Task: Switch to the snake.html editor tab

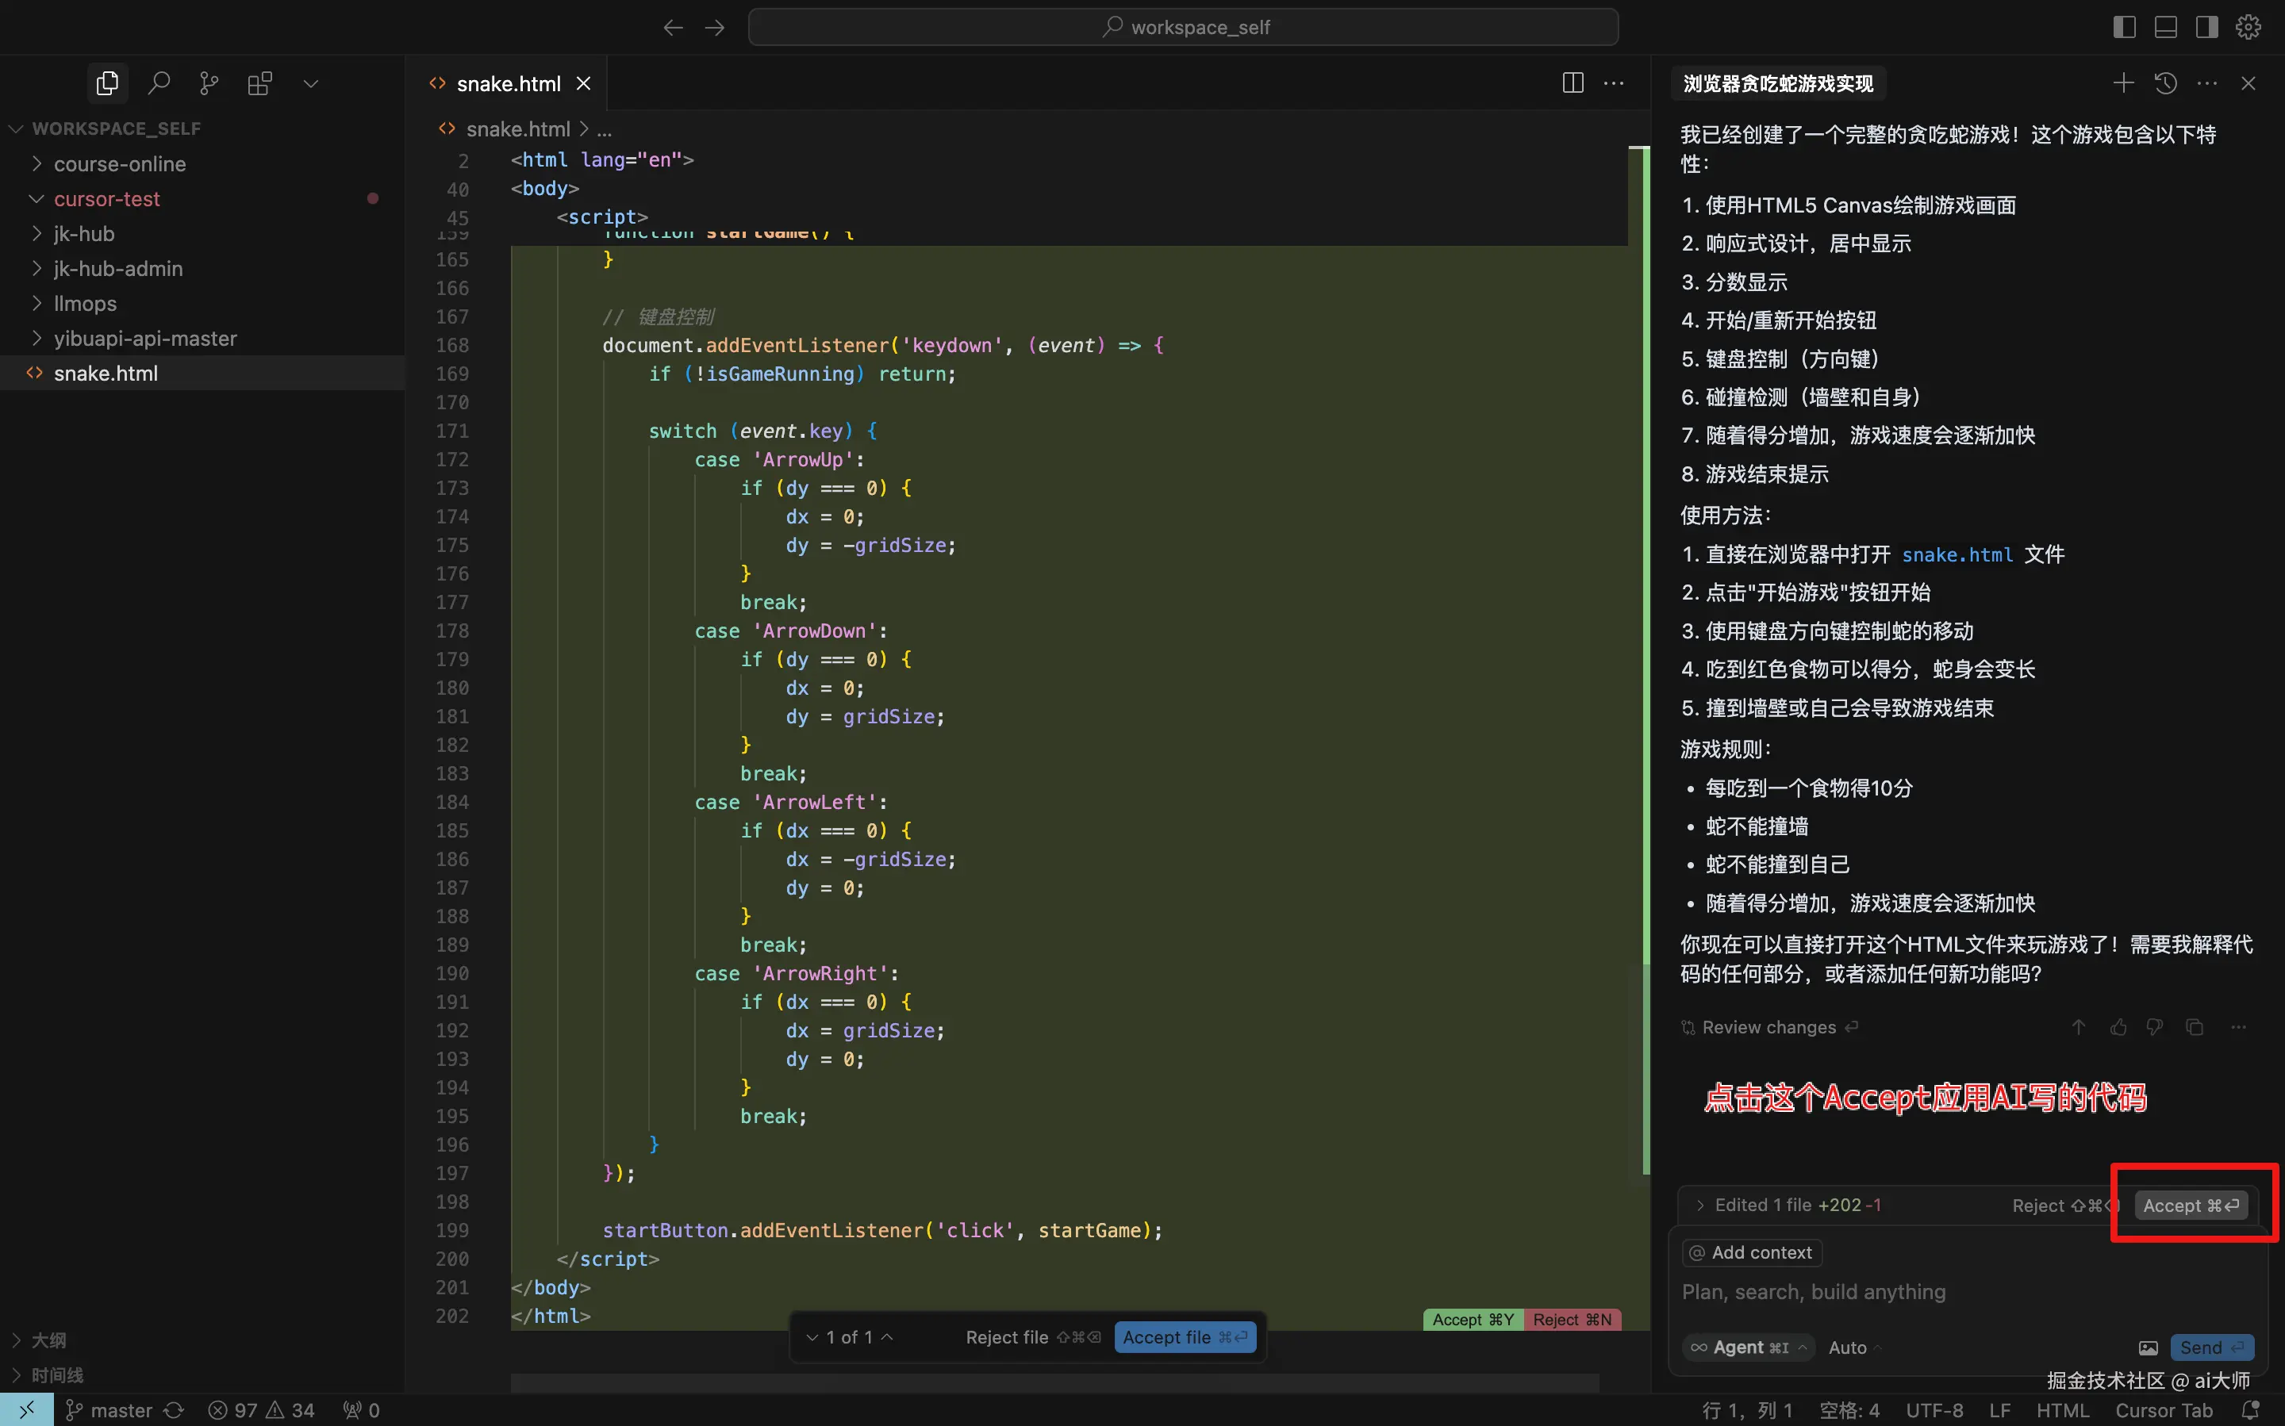Action: tap(508, 84)
